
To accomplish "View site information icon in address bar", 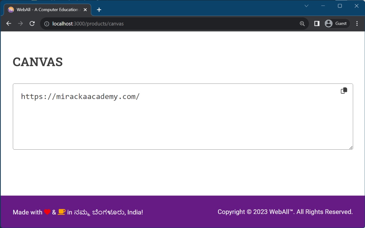I will click(47, 24).
